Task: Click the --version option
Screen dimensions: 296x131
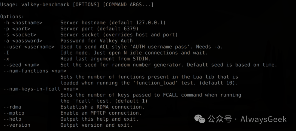Action: 17,125
